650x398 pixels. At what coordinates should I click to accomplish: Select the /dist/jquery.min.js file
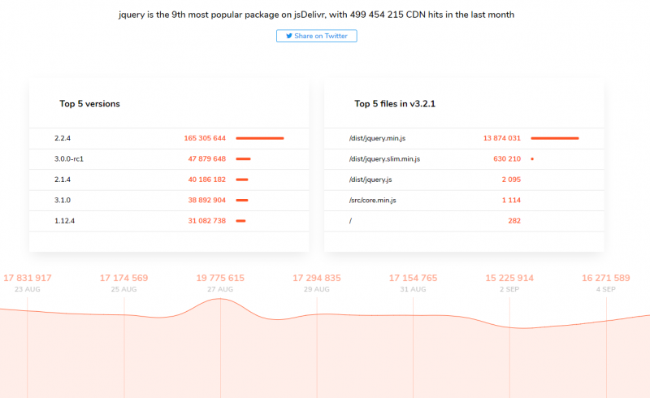coord(377,138)
